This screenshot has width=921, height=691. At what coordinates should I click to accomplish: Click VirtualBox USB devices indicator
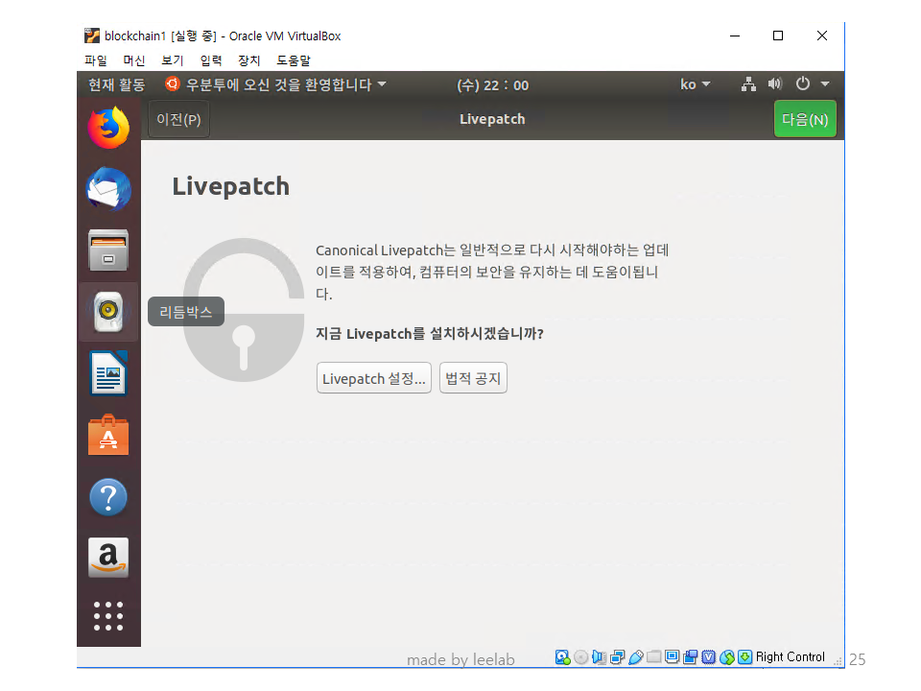coord(635,656)
